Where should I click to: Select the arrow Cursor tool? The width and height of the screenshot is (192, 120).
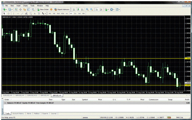[x=4, y=14]
